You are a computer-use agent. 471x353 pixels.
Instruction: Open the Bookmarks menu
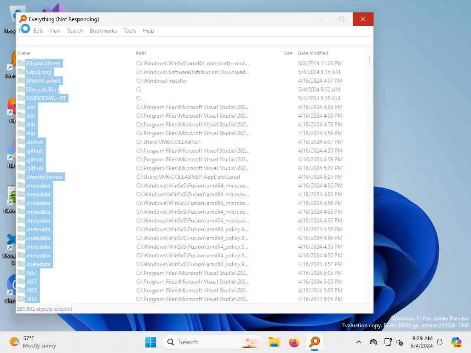pos(103,31)
